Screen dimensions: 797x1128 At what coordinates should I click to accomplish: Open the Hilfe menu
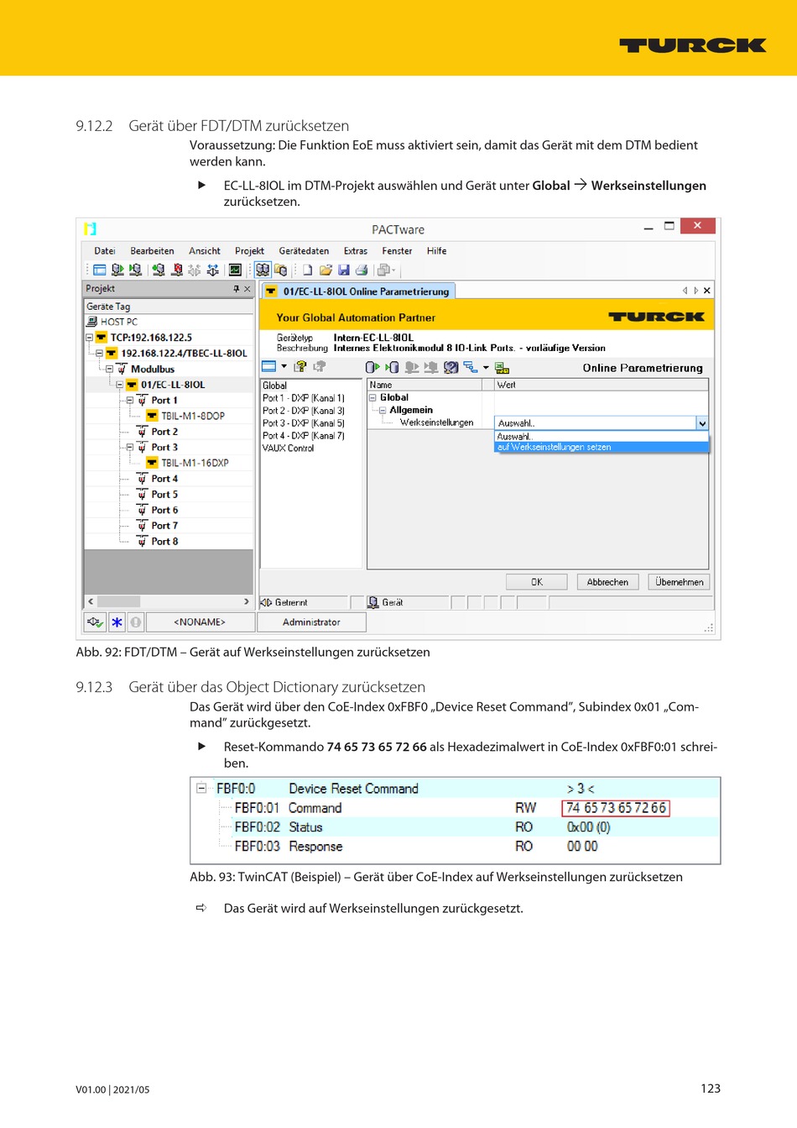pyautogui.click(x=436, y=251)
